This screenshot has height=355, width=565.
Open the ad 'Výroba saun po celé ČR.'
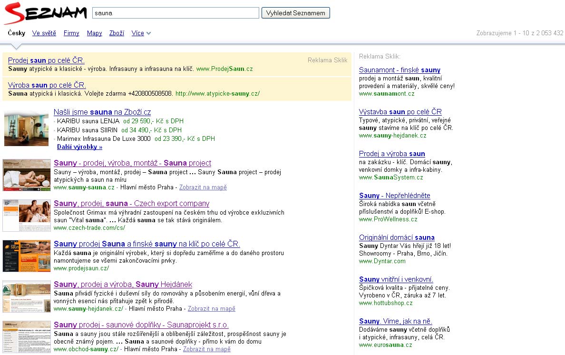coord(47,85)
